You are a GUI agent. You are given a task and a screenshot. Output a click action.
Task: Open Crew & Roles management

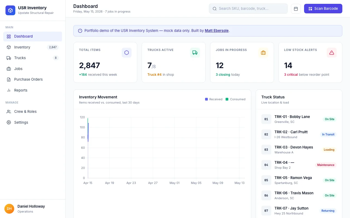tap(33, 111)
